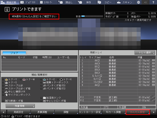Switch to the コピー tab
Screen dimensions: 157x118
point(106,2)
